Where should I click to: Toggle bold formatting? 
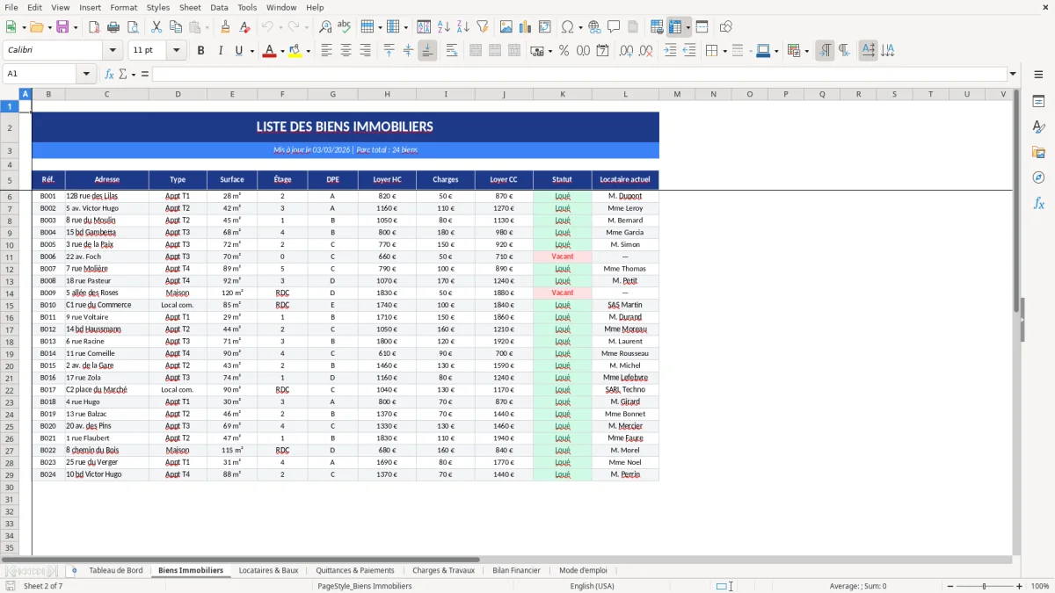(200, 50)
